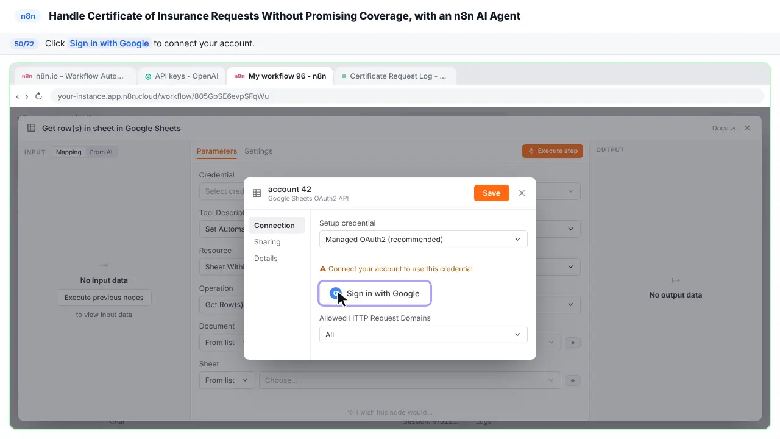The width and height of the screenshot is (780, 439).
Task: Click the Execute previous nodes button
Action: [x=104, y=298]
